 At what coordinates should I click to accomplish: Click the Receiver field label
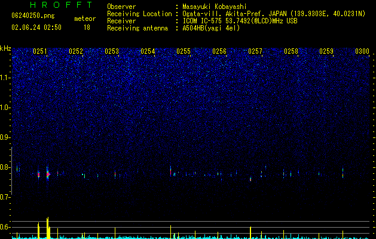pos(121,21)
